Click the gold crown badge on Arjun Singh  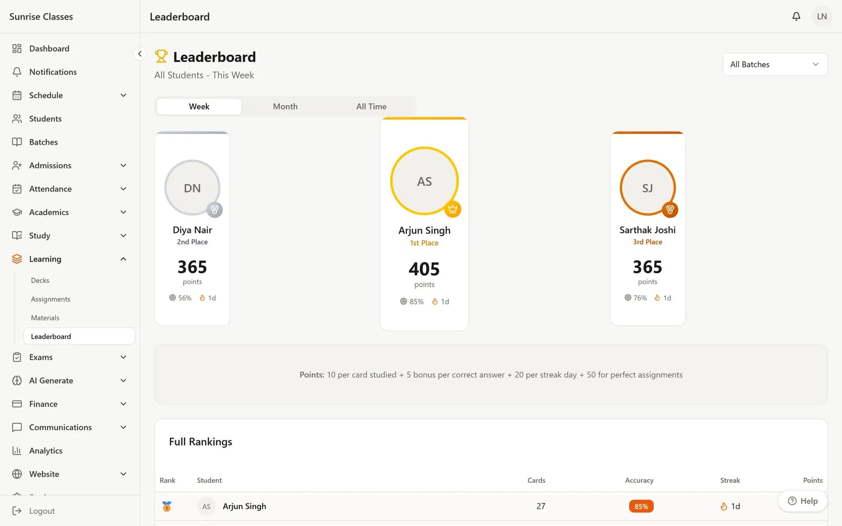coord(453,209)
